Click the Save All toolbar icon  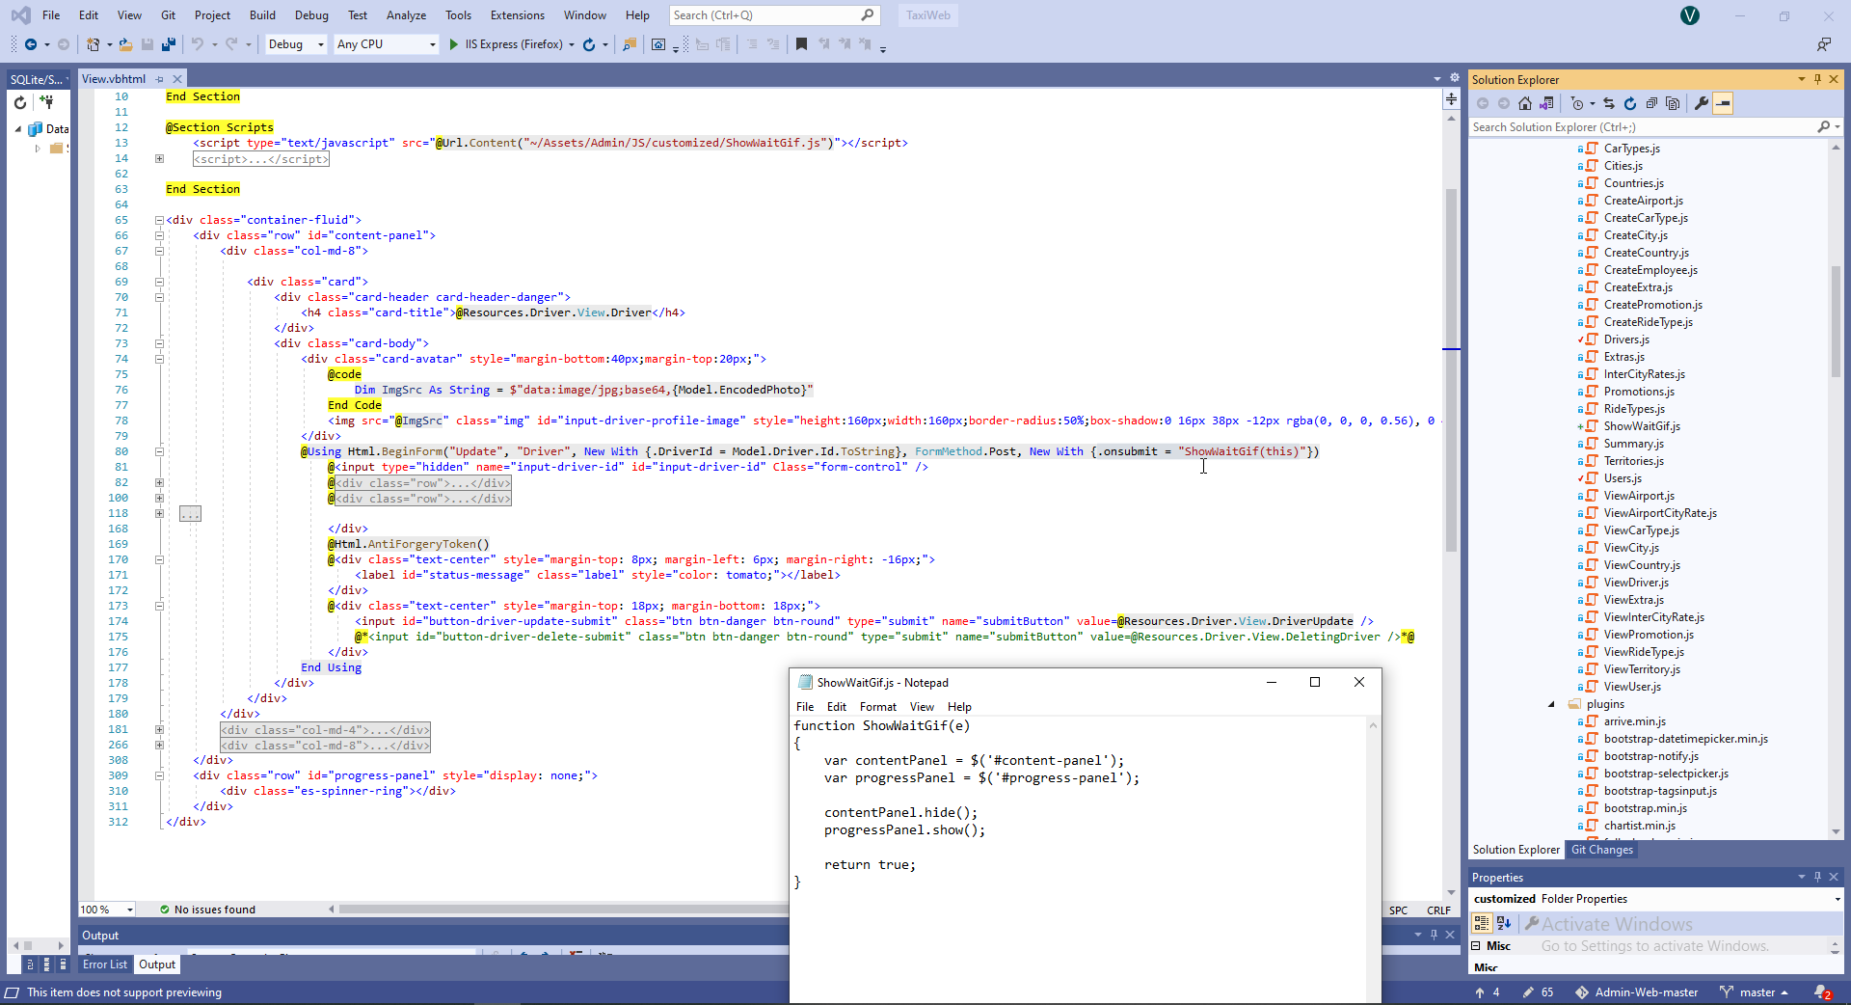click(169, 44)
